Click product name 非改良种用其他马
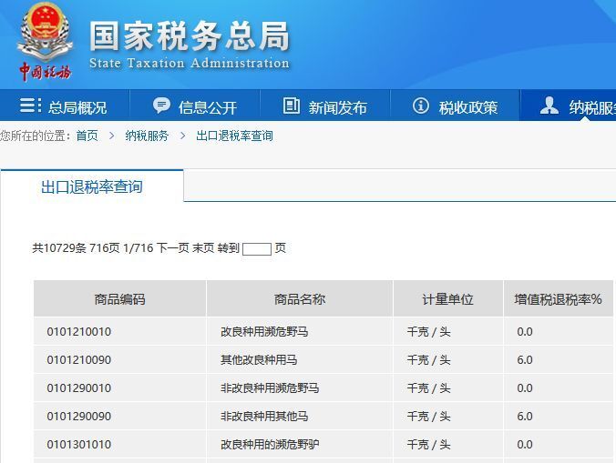Viewport: 616px width, 463px height. 264,417
